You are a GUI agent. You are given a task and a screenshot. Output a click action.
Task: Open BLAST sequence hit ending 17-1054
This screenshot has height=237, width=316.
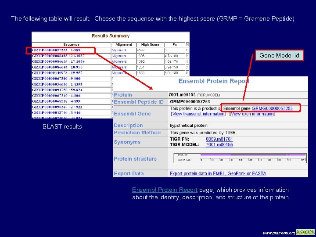click(58, 61)
